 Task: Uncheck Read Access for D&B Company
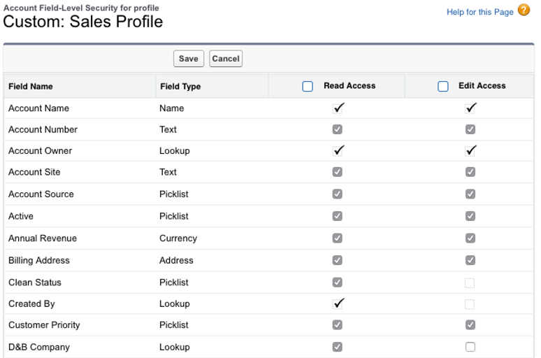(x=338, y=347)
